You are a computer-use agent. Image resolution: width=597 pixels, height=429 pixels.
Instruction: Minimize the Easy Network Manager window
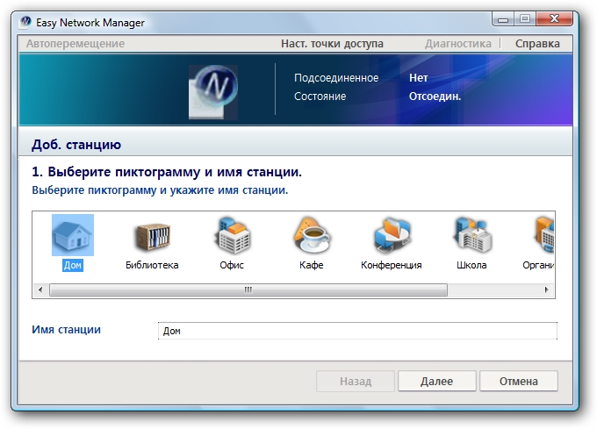click(503, 19)
